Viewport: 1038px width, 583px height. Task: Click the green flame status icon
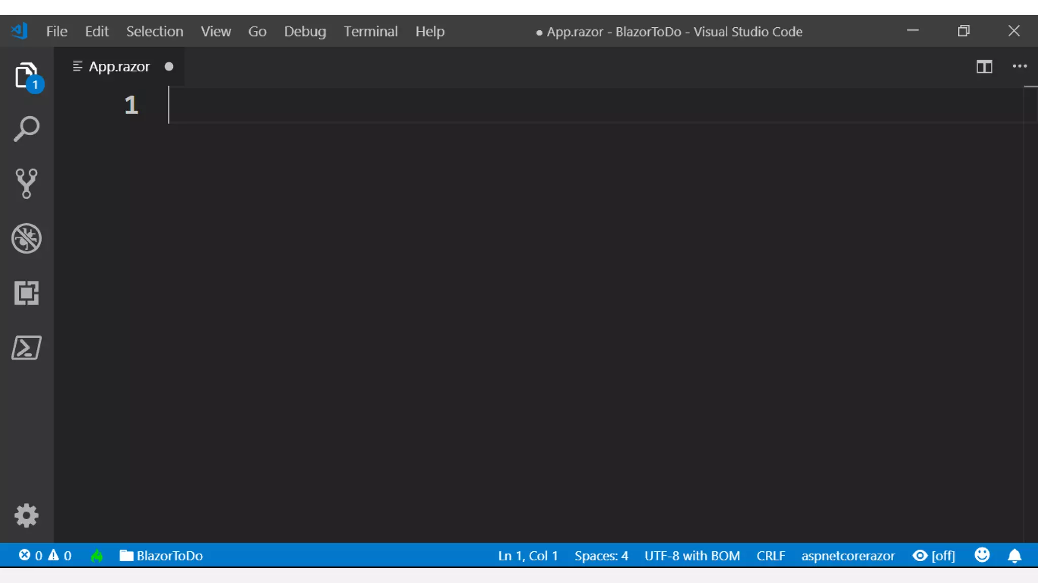97,556
